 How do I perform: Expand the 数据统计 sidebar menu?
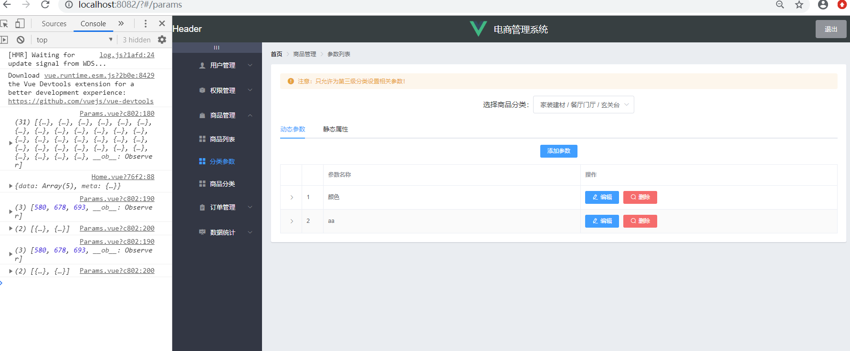[217, 232]
